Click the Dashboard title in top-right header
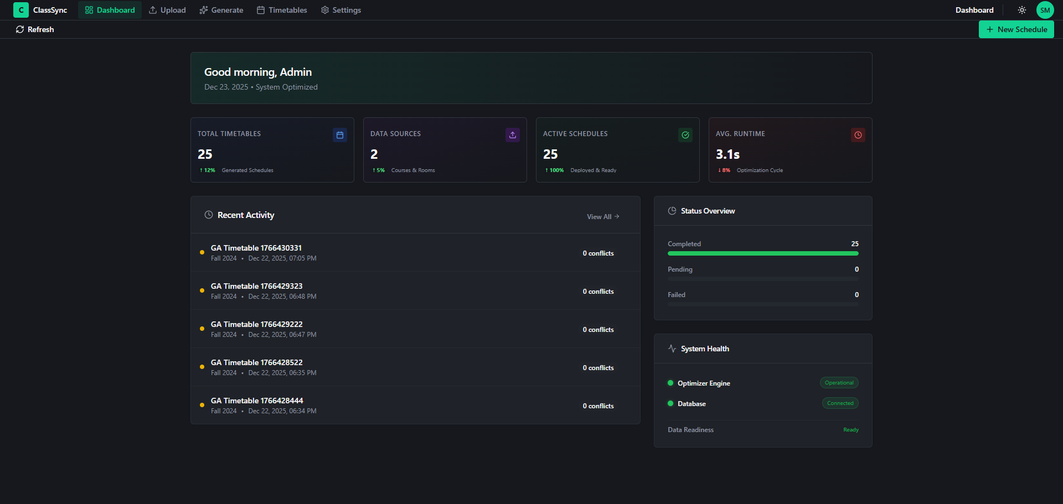1063x504 pixels. tap(974, 10)
